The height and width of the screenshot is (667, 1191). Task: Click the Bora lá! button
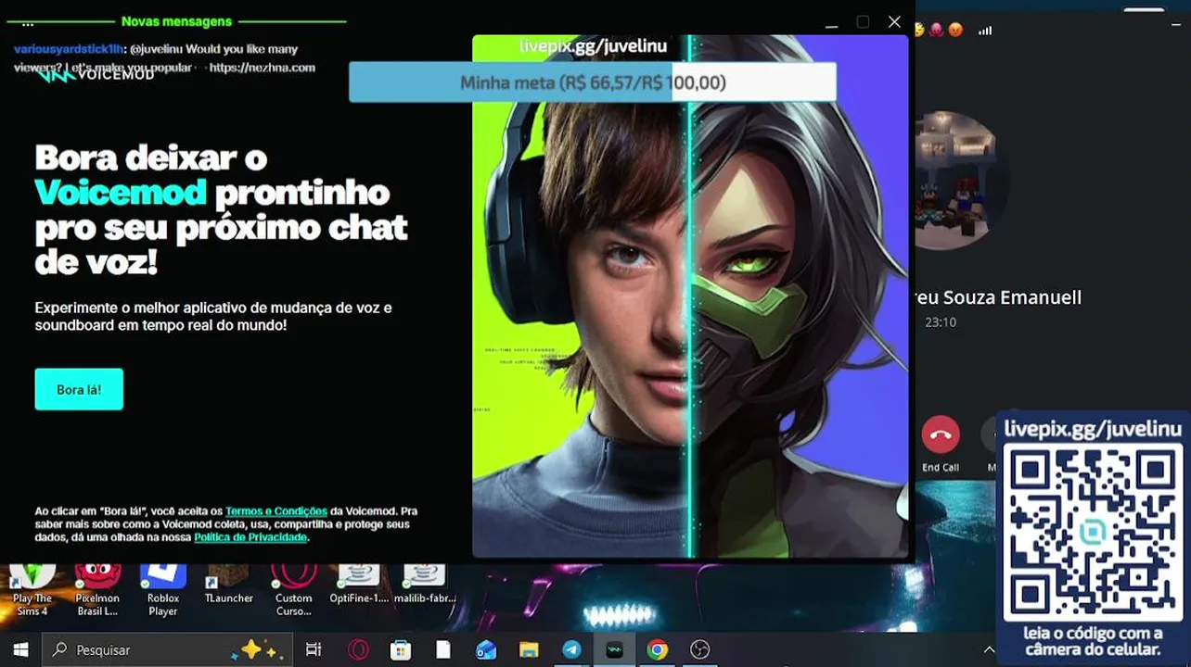(79, 389)
